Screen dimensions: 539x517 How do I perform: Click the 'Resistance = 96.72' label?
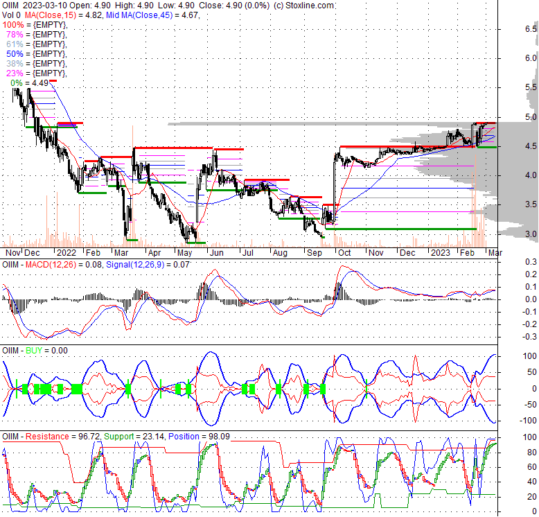62,437
